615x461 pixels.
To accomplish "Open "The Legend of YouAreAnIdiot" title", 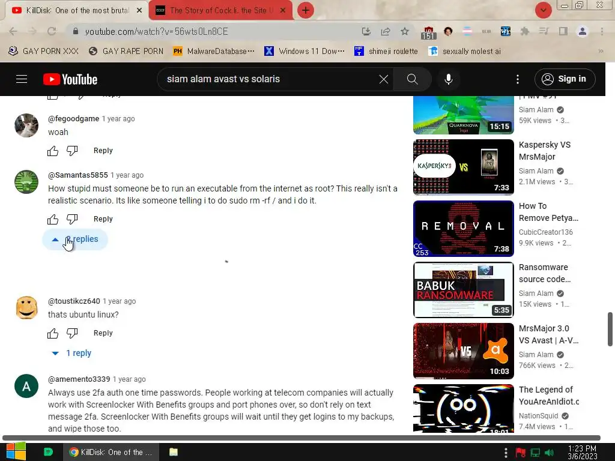I will click(x=548, y=396).
